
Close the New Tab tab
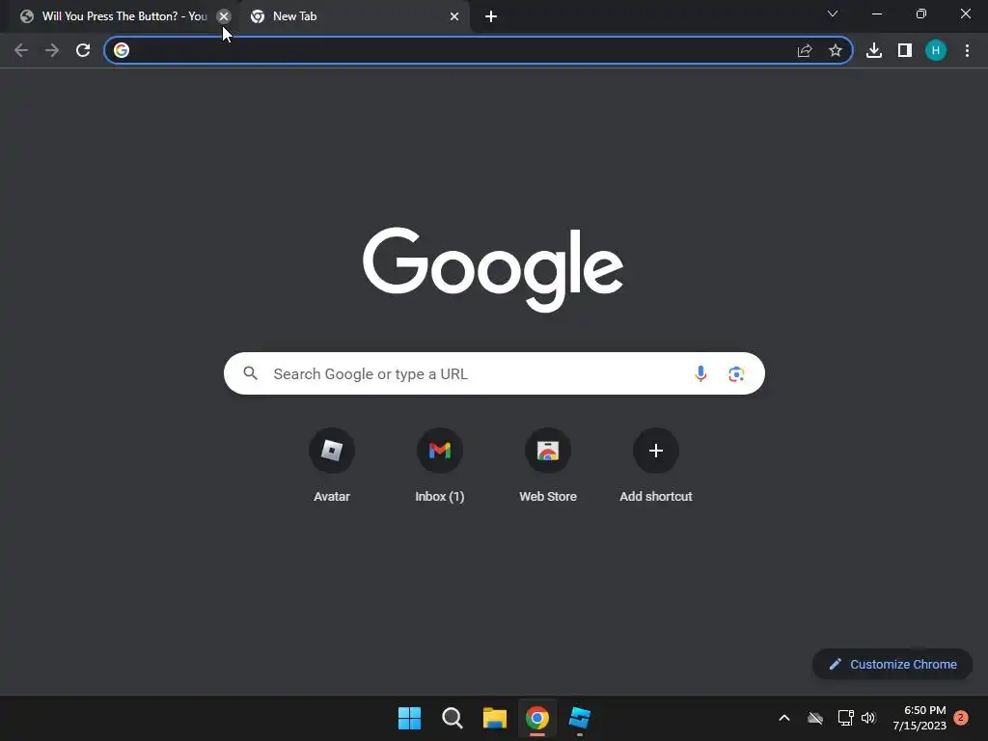(454, 16)
